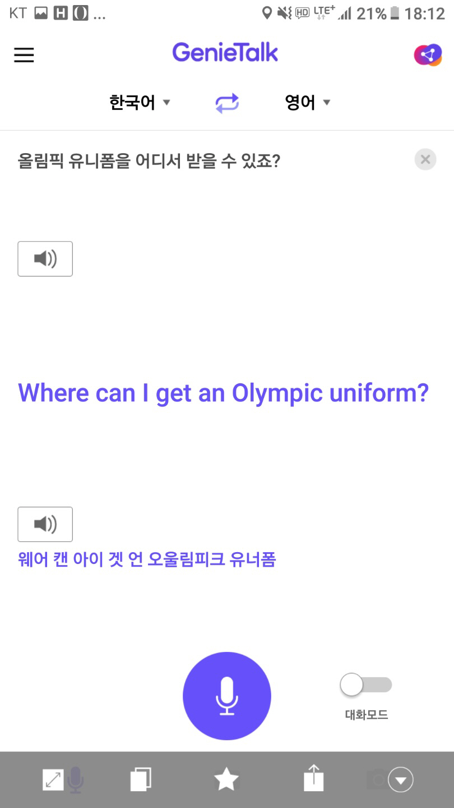Image resolution: width=454 pixels, height=808 pixels.
Task: Clear the Korean input text
Action: click(425, 160)
